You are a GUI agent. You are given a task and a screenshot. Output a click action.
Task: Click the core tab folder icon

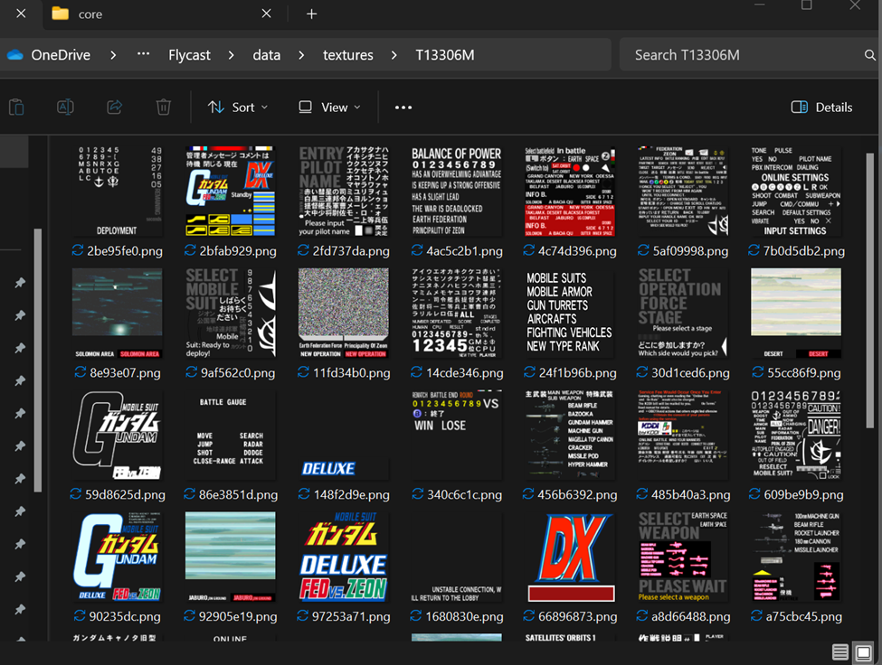(61, 14)
